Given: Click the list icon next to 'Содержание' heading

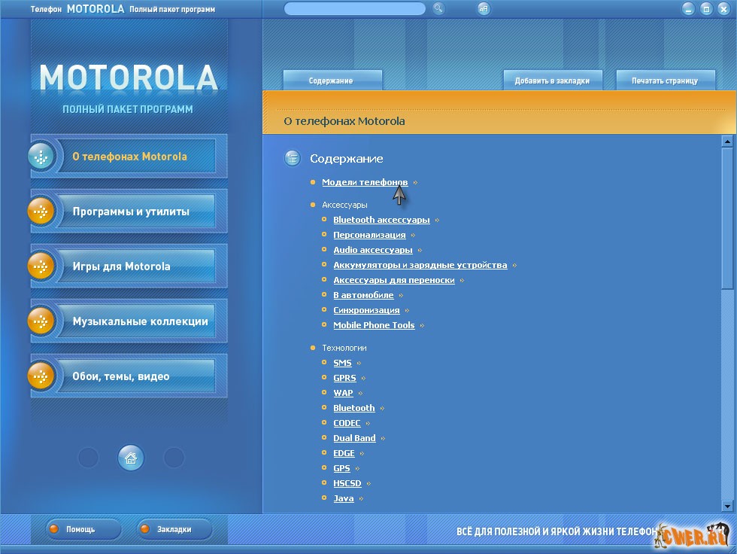Looking at the screenshot, I should (292, 158).
